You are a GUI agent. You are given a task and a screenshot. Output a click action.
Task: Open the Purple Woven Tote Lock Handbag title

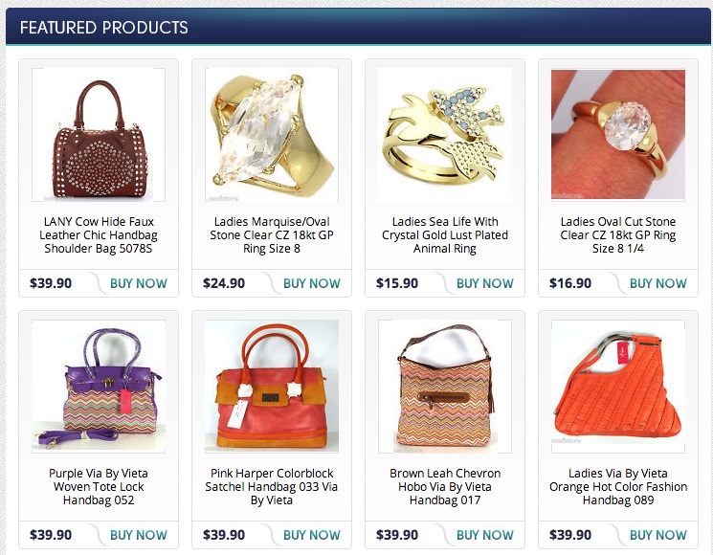pyautogui.click(x=99, y=487)
